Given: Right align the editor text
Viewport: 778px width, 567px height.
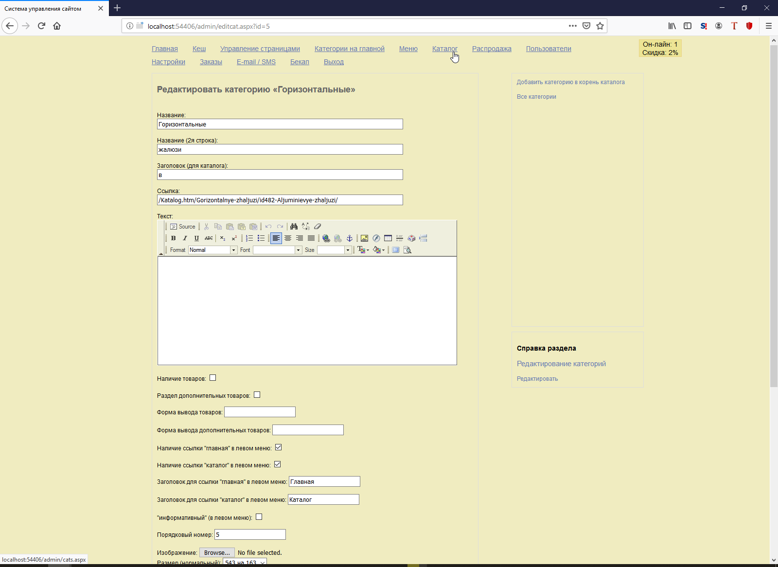Looking at the screenshot, I should pyautogui.click(x=300, y=238).
